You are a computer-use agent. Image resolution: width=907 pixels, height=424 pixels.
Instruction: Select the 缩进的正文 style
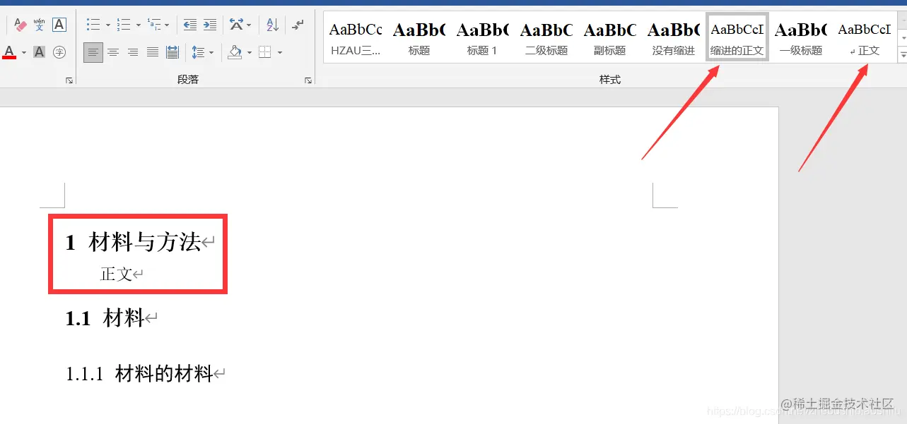pos(737,38)
